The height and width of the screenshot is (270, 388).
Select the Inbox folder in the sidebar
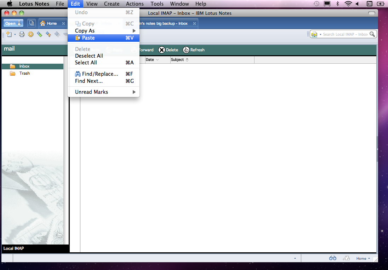[x=24, y=66]
